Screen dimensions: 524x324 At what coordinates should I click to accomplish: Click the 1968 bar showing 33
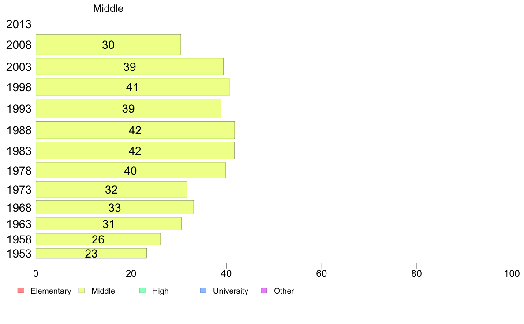tap(115, 207)
